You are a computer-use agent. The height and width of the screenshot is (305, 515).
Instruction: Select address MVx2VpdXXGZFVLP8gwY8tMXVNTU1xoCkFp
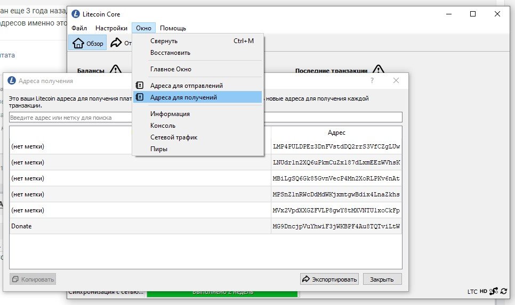336,210
